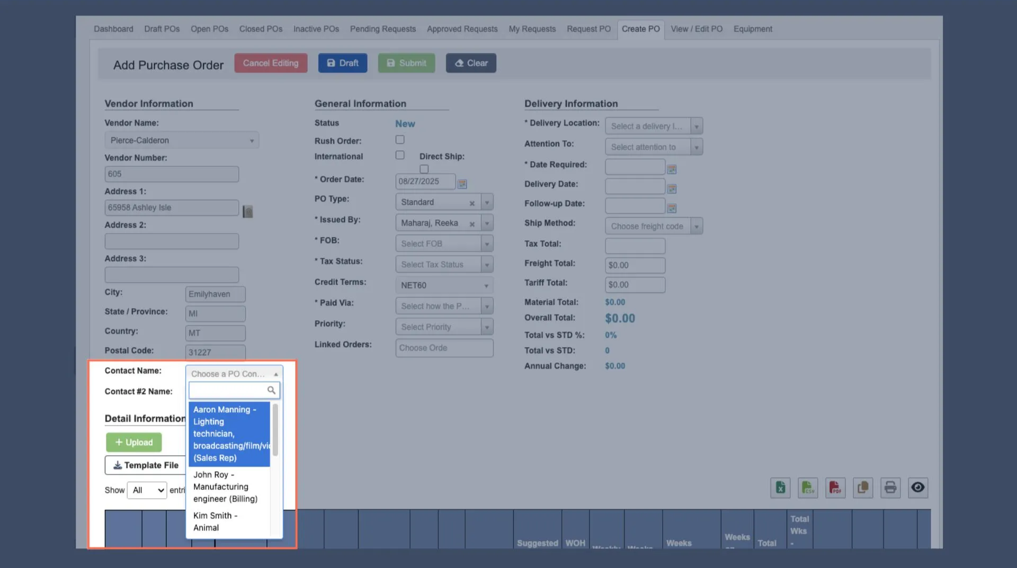Clear the PO Type Standard selection

point(472,203)
